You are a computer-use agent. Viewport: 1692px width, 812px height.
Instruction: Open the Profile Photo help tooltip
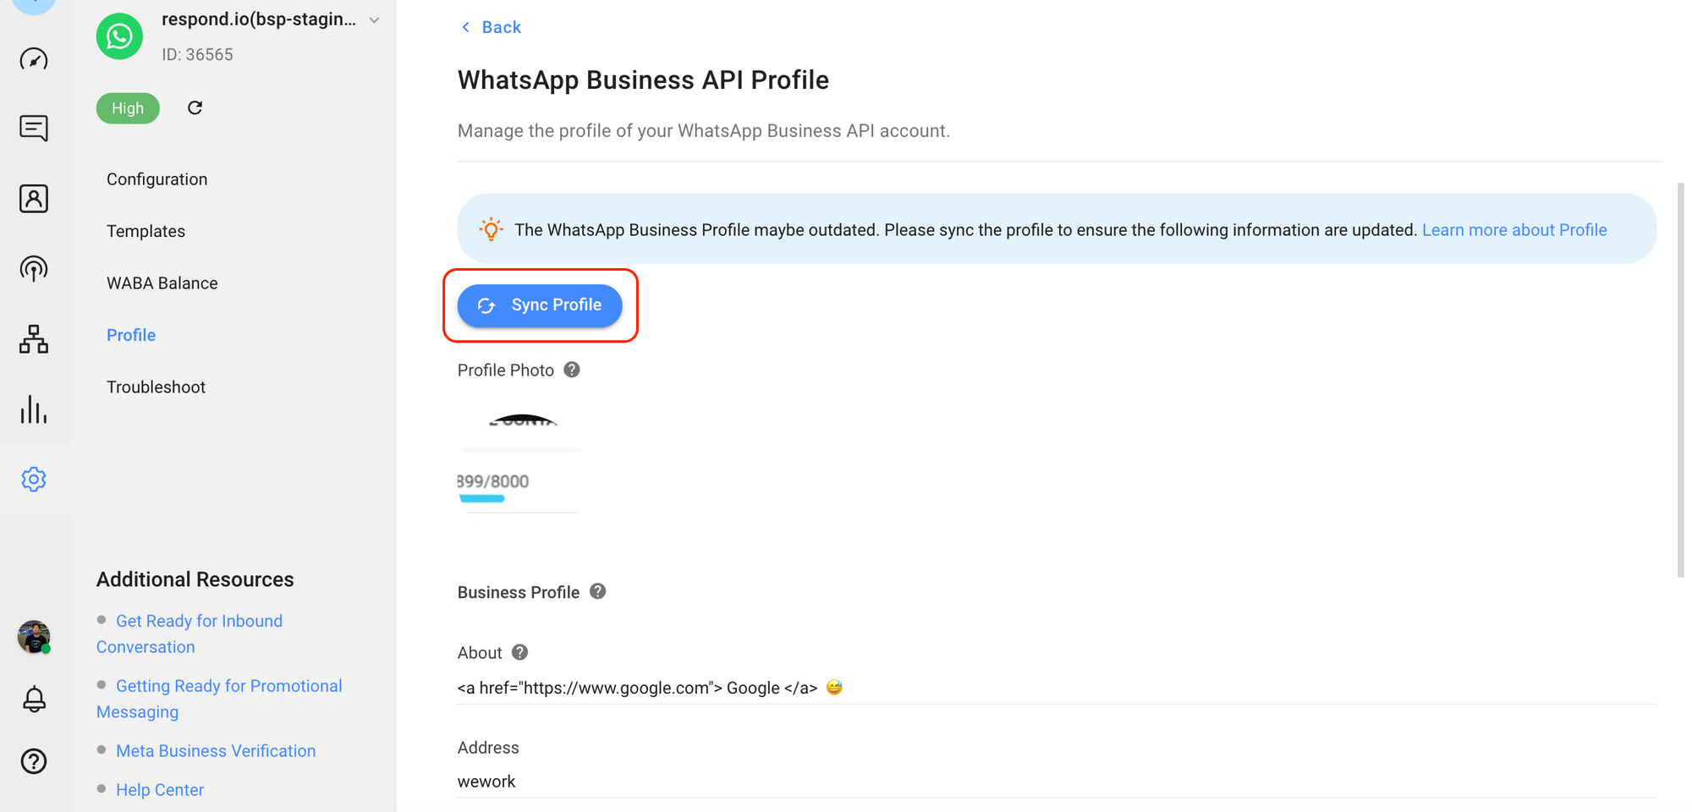[x=571, y=370]
